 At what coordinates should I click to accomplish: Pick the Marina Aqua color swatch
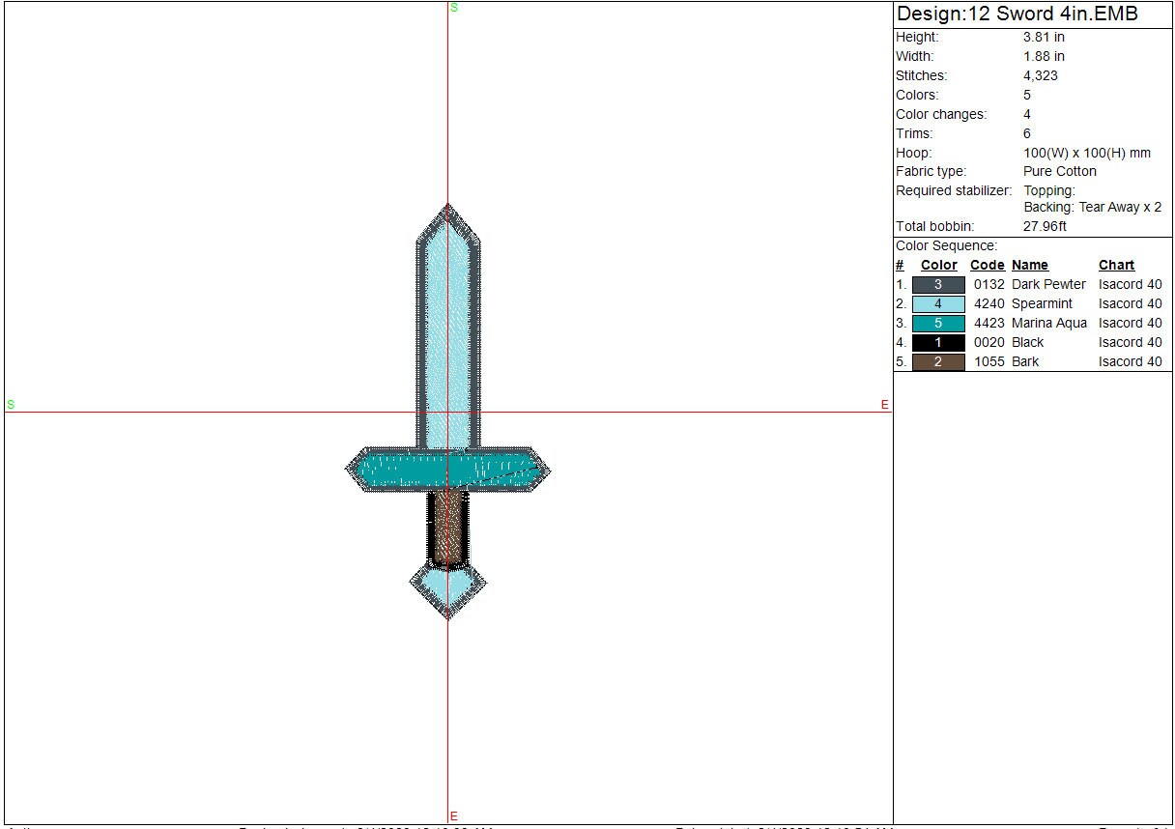[937, 324]
